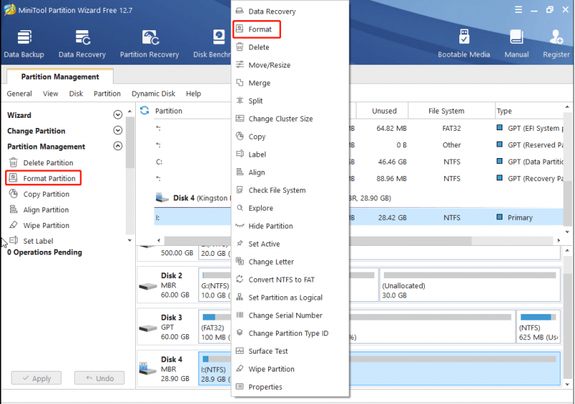The image size is (575, 404).
Task: Choose Merge in context menu
Action: [290, 83]
